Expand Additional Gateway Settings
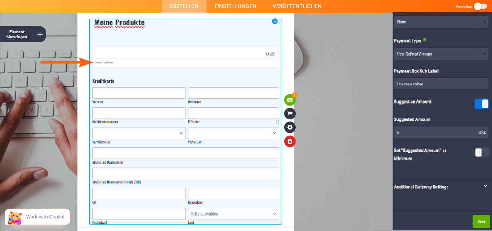The height and width of the screenshot is (231, 492). (441, 187)
